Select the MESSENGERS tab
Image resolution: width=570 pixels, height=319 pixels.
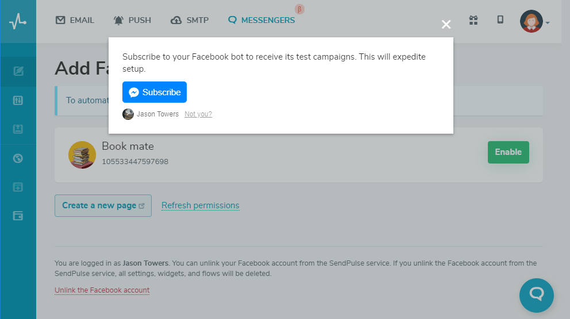pyautogui.click(x=261, y=20)
